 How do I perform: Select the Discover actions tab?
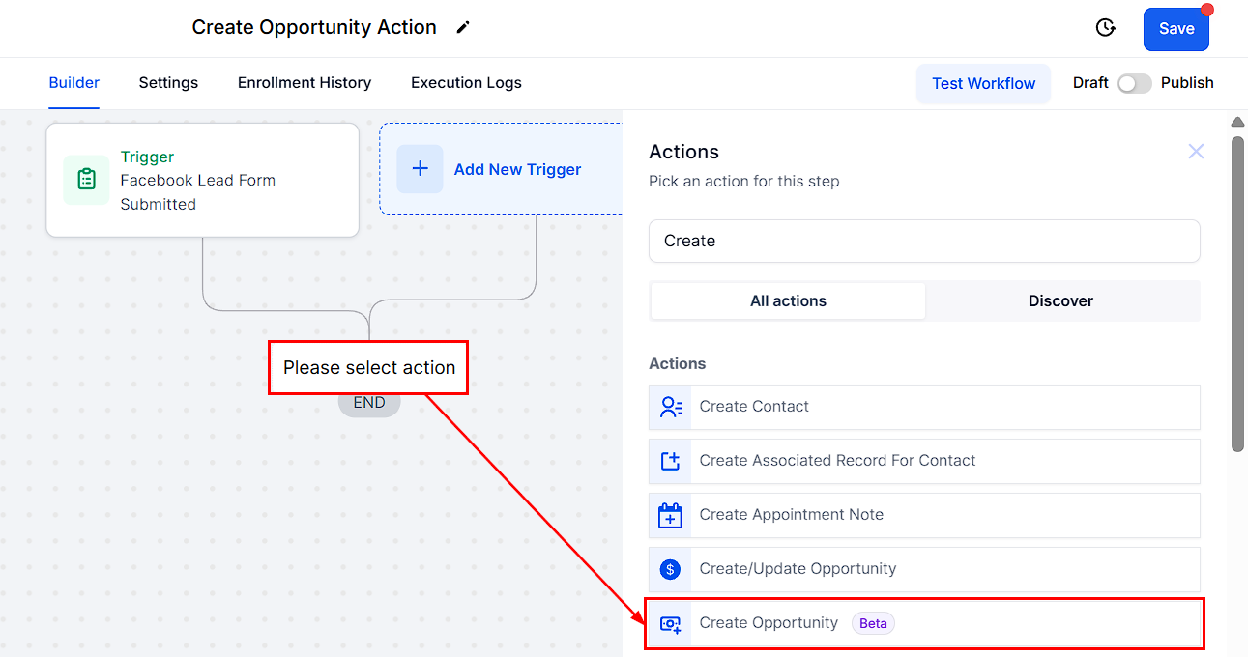coord(1060,300)
